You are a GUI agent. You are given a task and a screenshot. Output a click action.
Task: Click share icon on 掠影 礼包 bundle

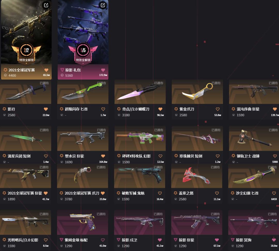[x=103, y=5]
